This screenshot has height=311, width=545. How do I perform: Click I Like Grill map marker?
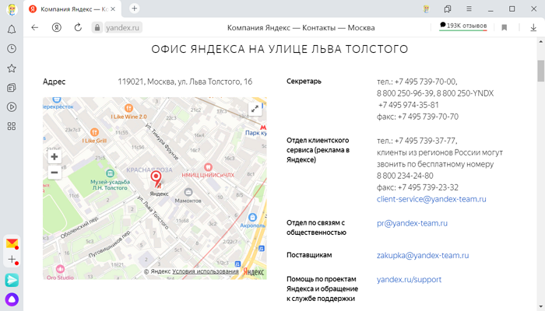tap(94, 132)
